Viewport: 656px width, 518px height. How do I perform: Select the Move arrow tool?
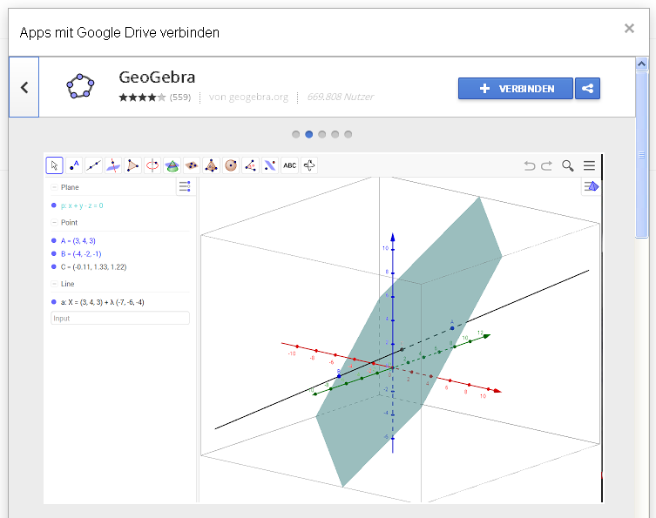pos(54,165)
